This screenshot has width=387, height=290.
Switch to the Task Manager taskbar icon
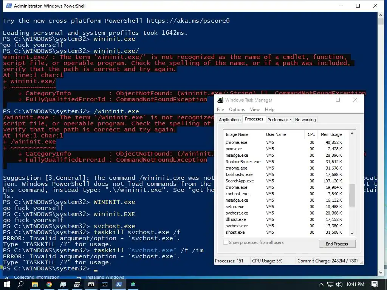133,284
